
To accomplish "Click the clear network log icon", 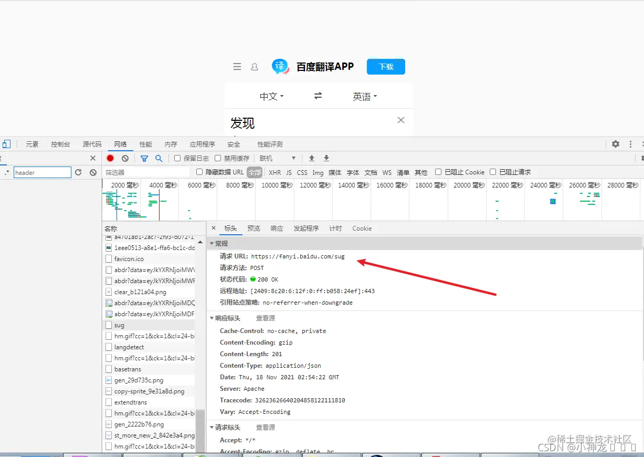I will [x=124, y=158].
